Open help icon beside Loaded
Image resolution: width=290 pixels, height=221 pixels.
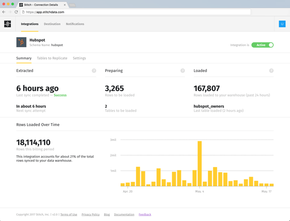pyautogui.click(x=271, y=71)
